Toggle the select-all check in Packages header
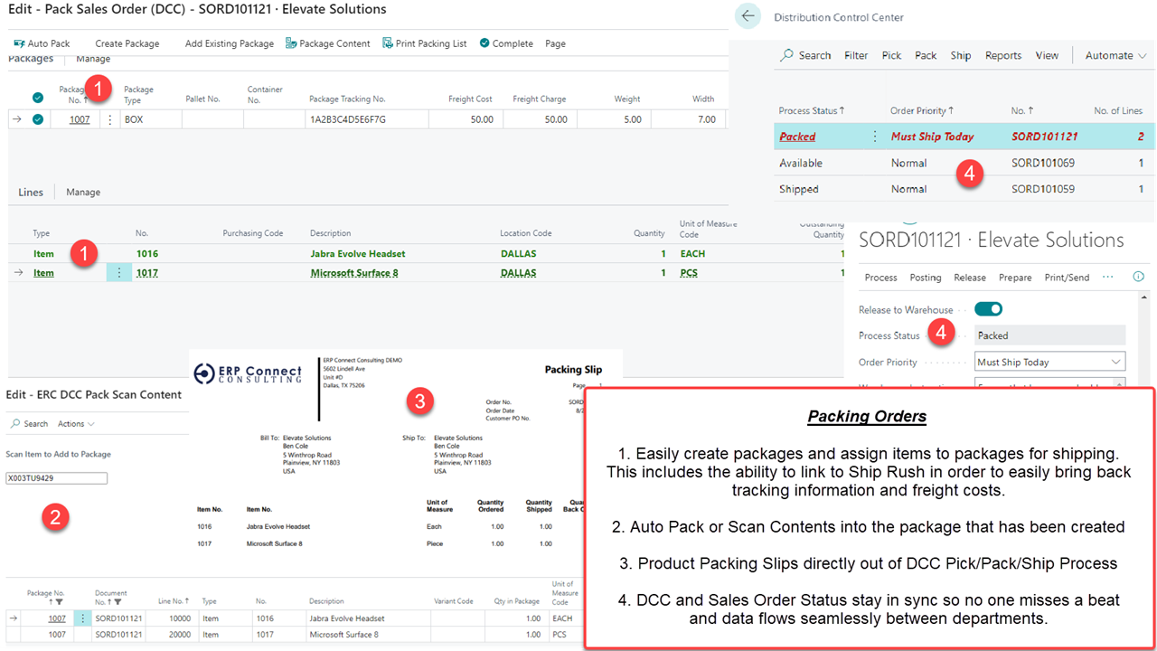This screenshot has width=1157, height=651. (x=38, y=98)
